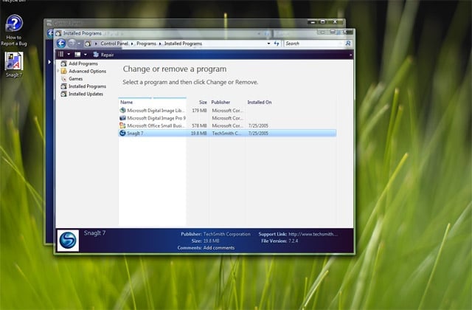This screenshot has height=310, width=472.
Task: Sort by the Installed On column header
Action: 260,102
